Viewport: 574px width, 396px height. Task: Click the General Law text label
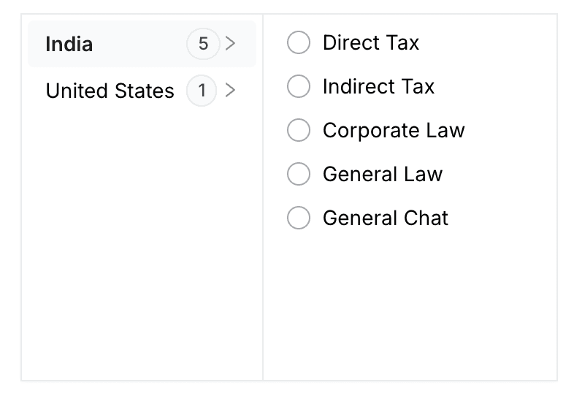(383, 174)
